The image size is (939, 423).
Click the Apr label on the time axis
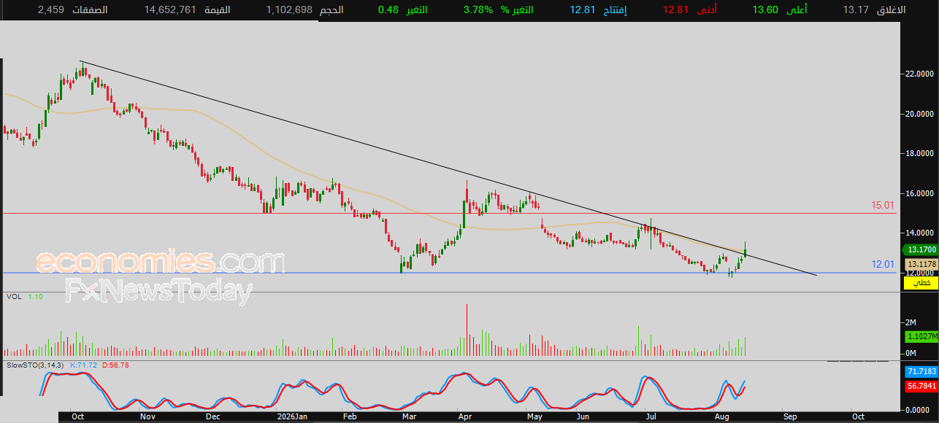pyautogui.click(x=464, y=417)
